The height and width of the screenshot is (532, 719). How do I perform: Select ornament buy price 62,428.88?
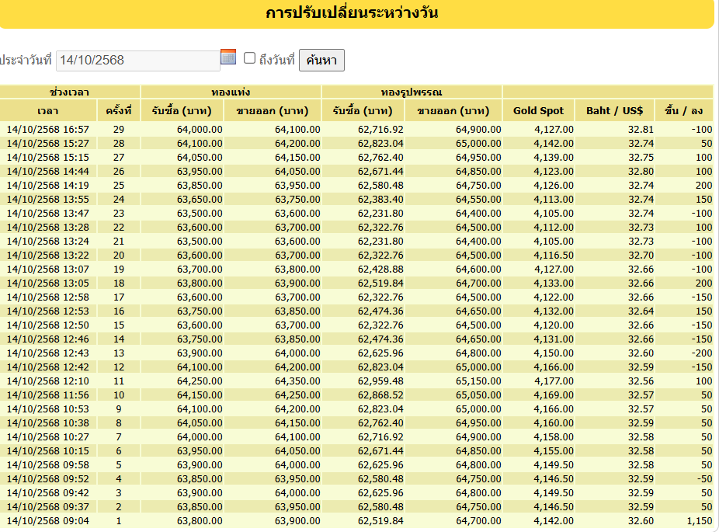click(380, 269)
